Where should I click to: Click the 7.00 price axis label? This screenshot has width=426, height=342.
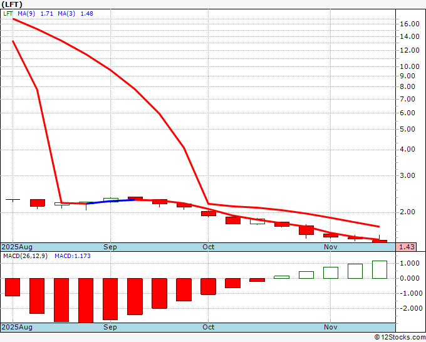(x=408, y=100)
